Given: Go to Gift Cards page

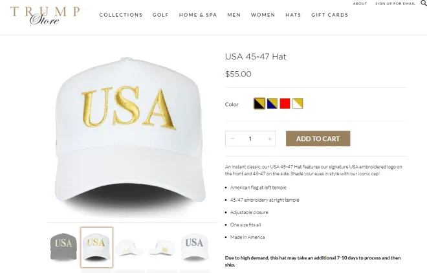Looking at the screenshot, I should [330, 15].
